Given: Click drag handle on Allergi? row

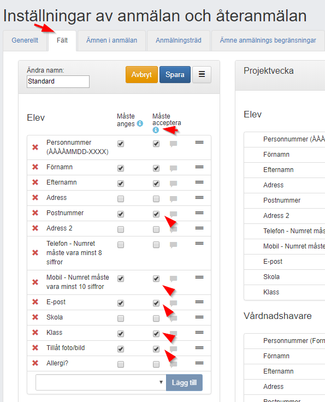Looking at the screenshot, I should pos(199,363).
